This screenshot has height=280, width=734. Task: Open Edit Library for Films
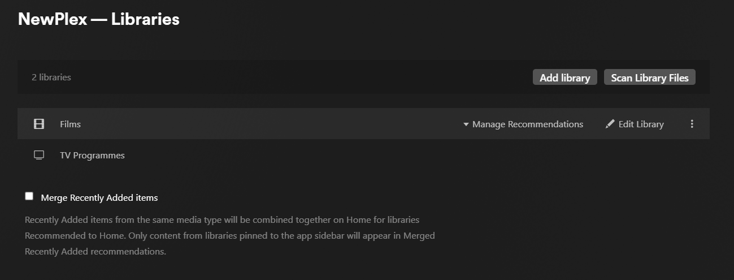[x=635, y=124]
